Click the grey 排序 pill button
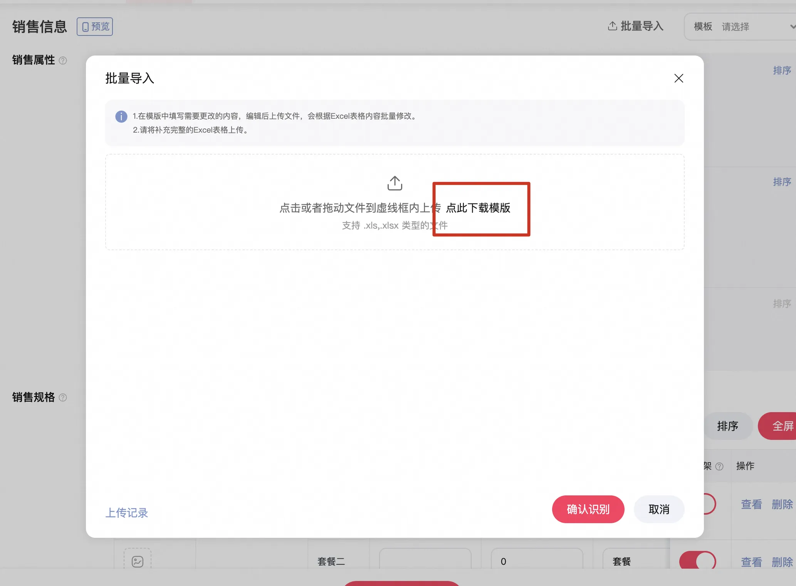 [727, 426]
